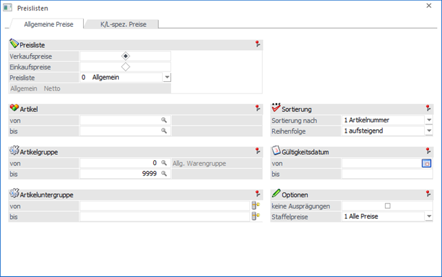Open search lookup for Artikel bis field

pyautogui.click(x=164, y=131)
